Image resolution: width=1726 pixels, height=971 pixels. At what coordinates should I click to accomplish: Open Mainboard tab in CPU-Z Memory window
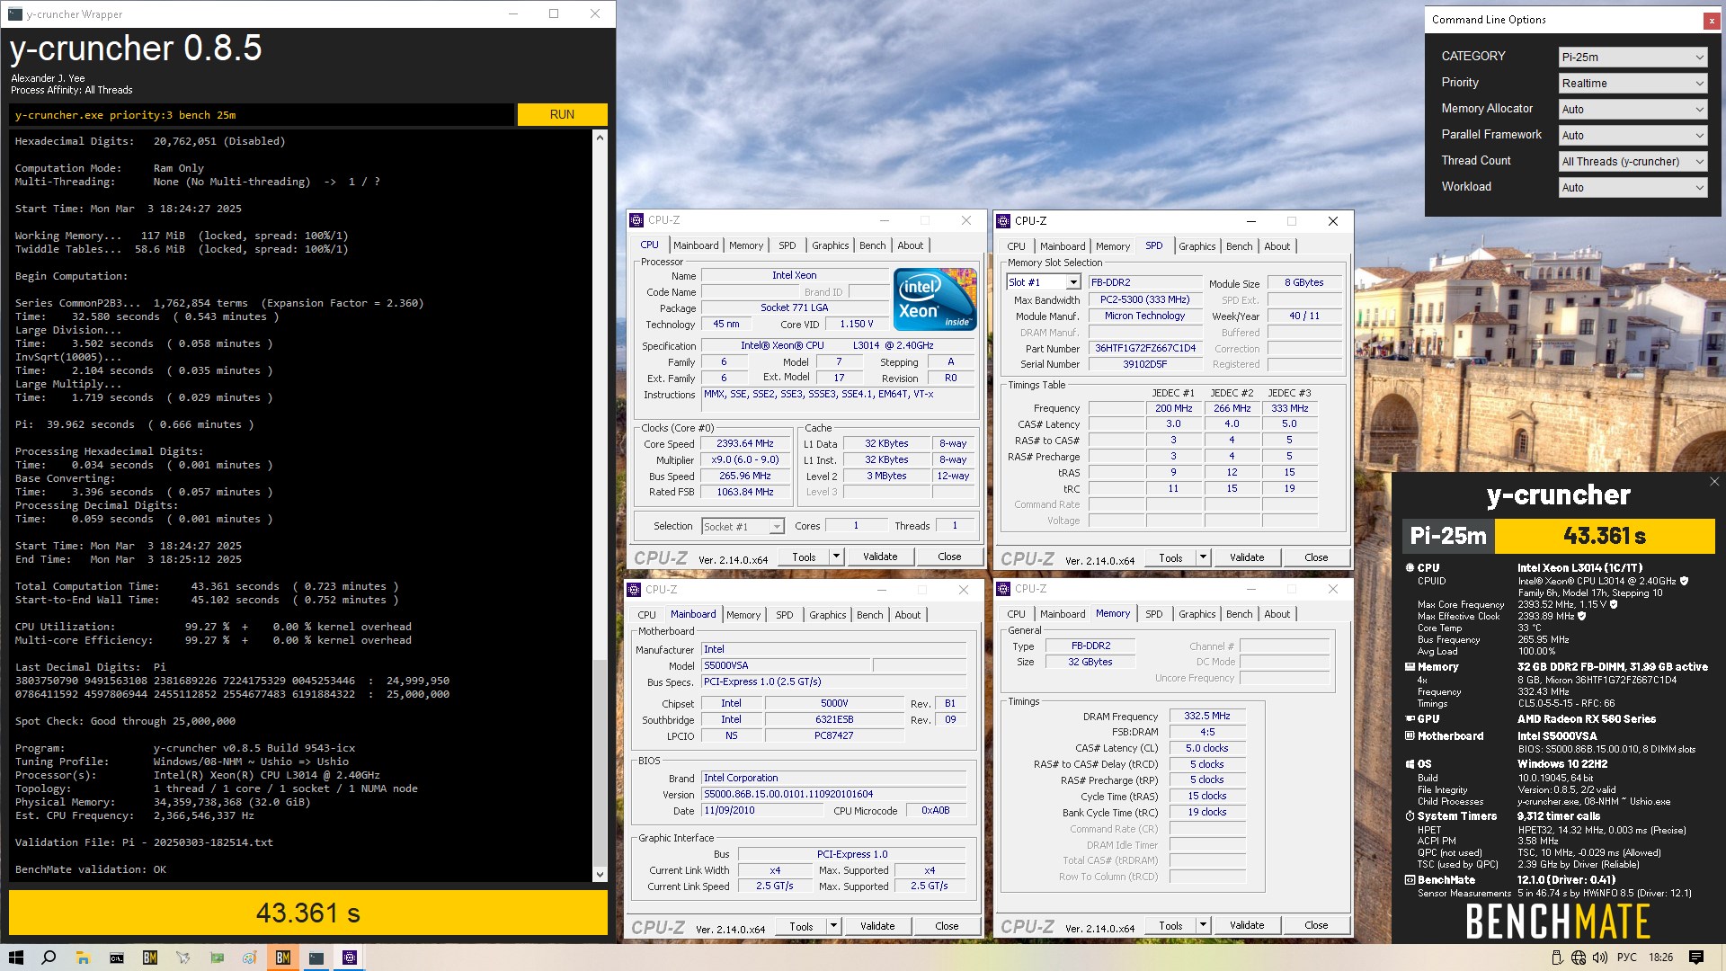1063,614
